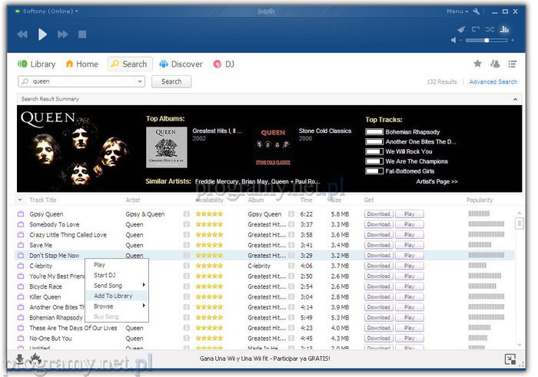Open the bottom-left downloads arrow icon
538x377 pixels.
pyautogui.click(x=19, y=359)
